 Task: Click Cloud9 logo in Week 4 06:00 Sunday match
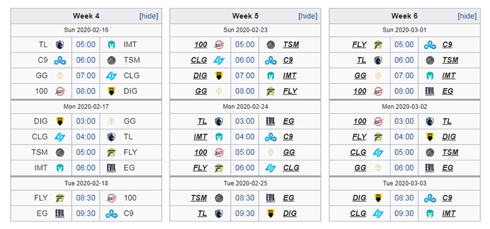coord(59,61)
